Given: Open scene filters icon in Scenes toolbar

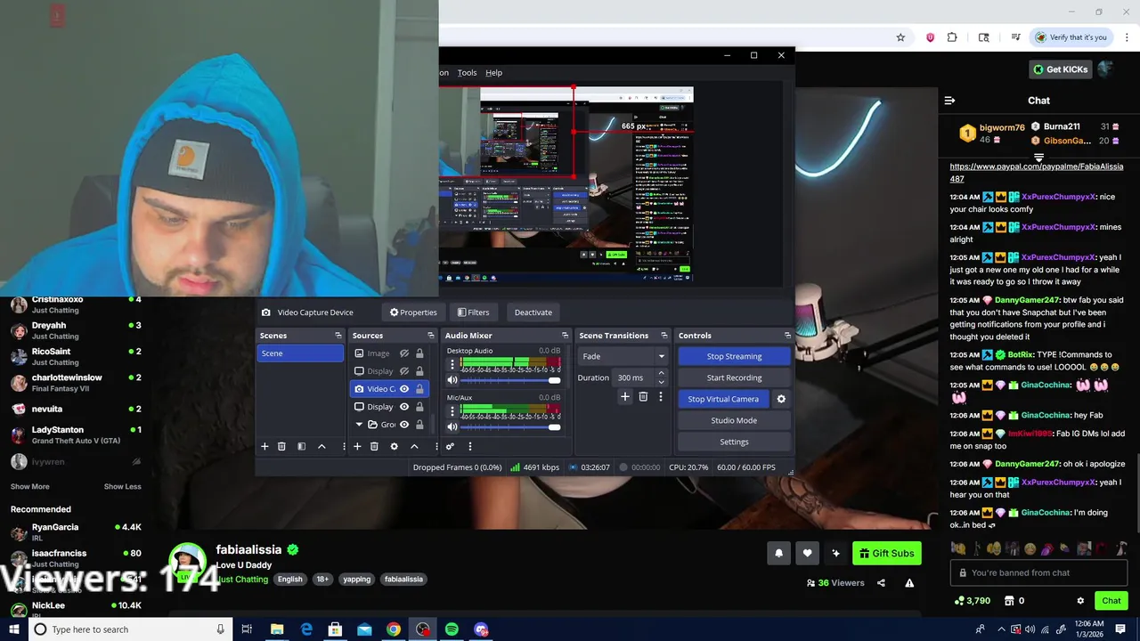Looking at the screenshot, I should [x=301, y=446].
